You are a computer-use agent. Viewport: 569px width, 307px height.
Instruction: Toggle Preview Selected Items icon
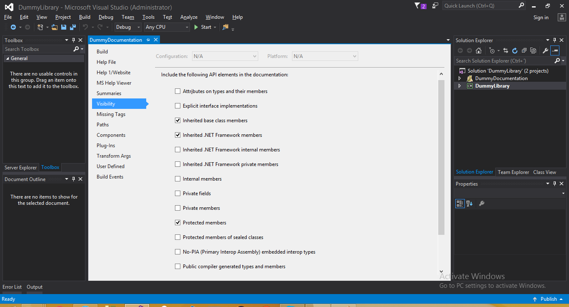click(x=555, y=50)
